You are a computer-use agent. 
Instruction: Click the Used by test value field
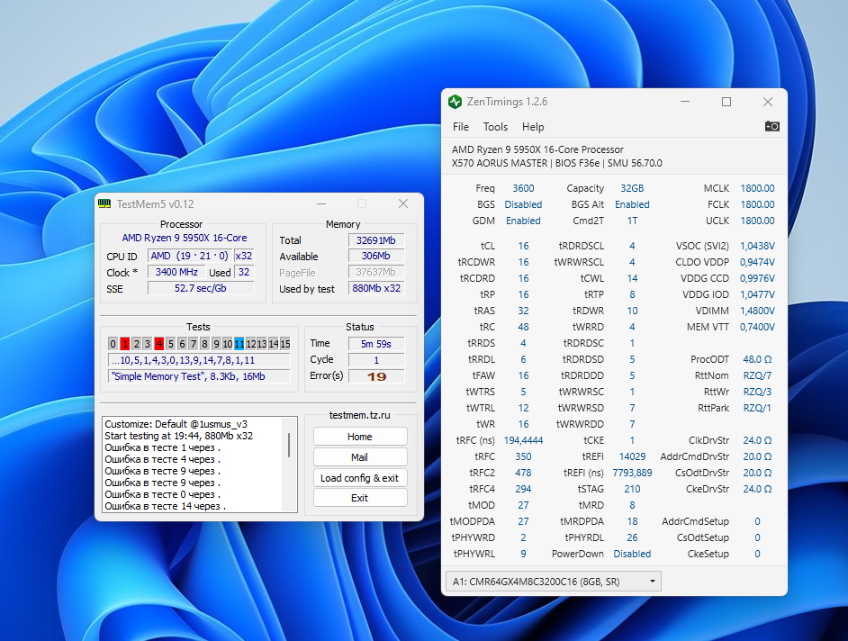point(376,289)
